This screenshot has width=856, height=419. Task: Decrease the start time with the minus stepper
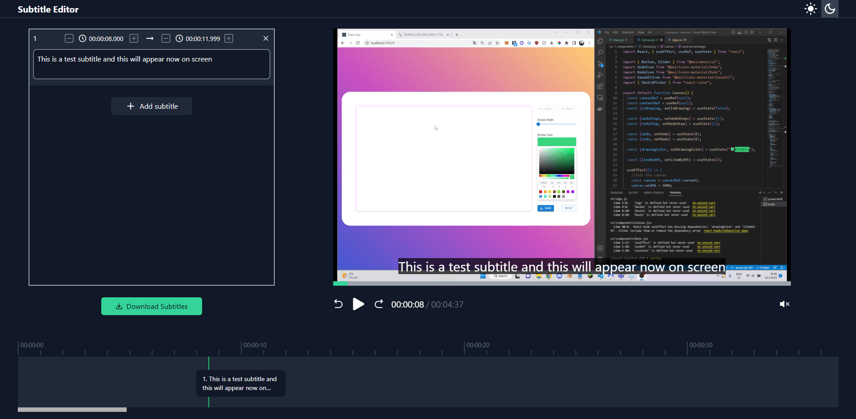(69, 38)
